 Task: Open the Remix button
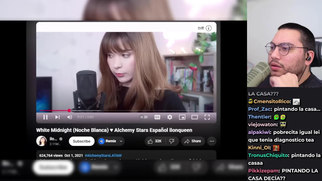[x=108, y=141]
